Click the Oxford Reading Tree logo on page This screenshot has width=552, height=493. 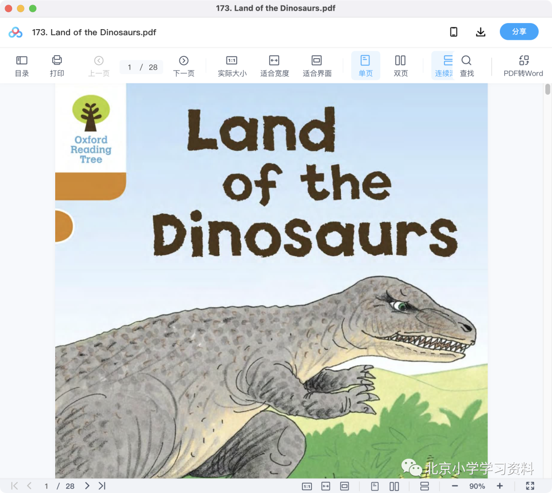click(x=91, y=129)
